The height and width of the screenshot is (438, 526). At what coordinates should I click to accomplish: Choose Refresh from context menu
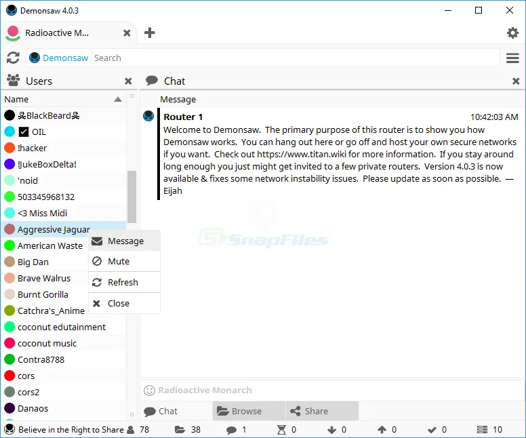coord(125,282)
